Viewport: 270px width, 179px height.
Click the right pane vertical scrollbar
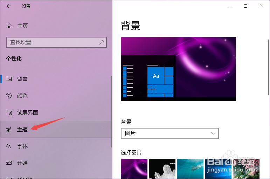tap(269, 67)
